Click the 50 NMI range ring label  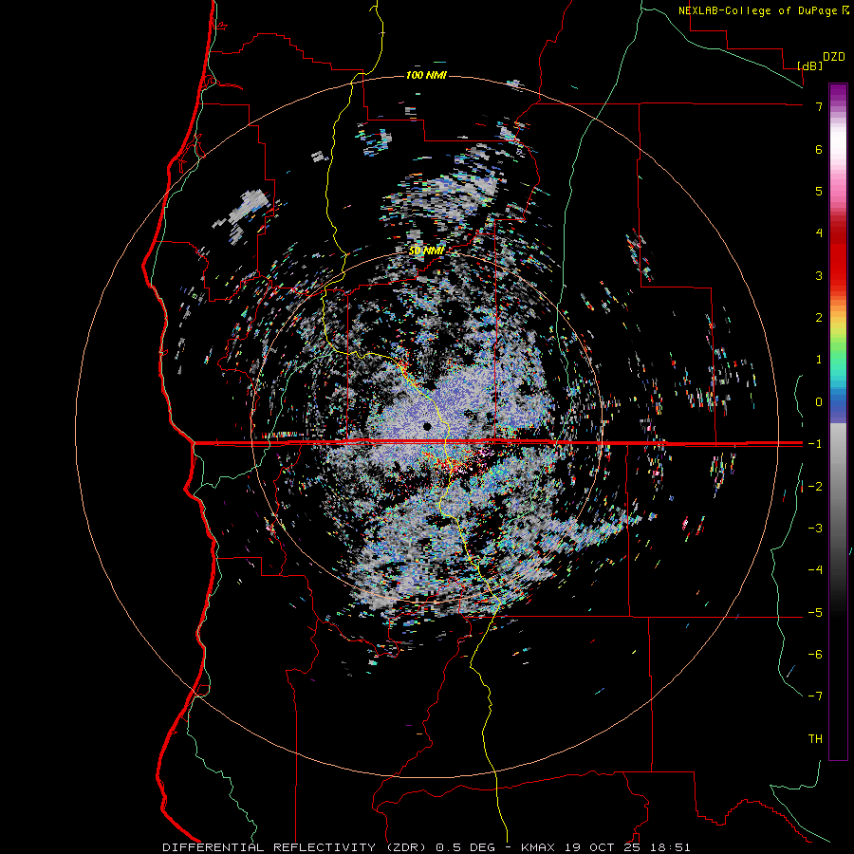(426, 251)
